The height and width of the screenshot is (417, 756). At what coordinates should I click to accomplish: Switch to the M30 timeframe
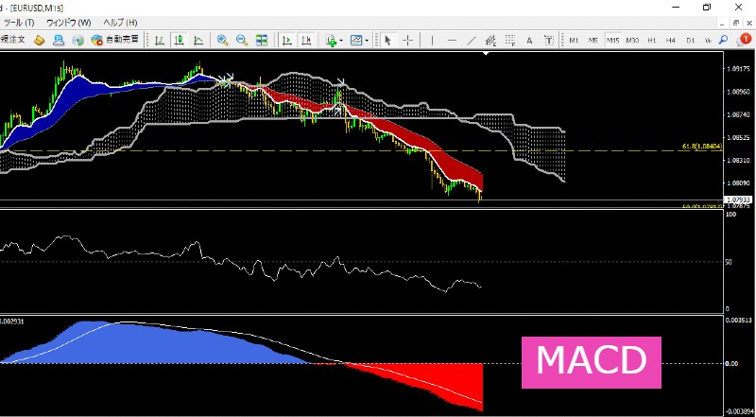632,41
